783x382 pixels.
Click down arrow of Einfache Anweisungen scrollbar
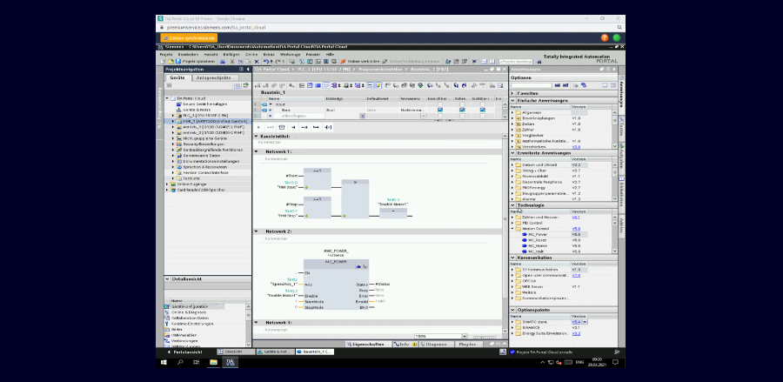pos(615,146)
